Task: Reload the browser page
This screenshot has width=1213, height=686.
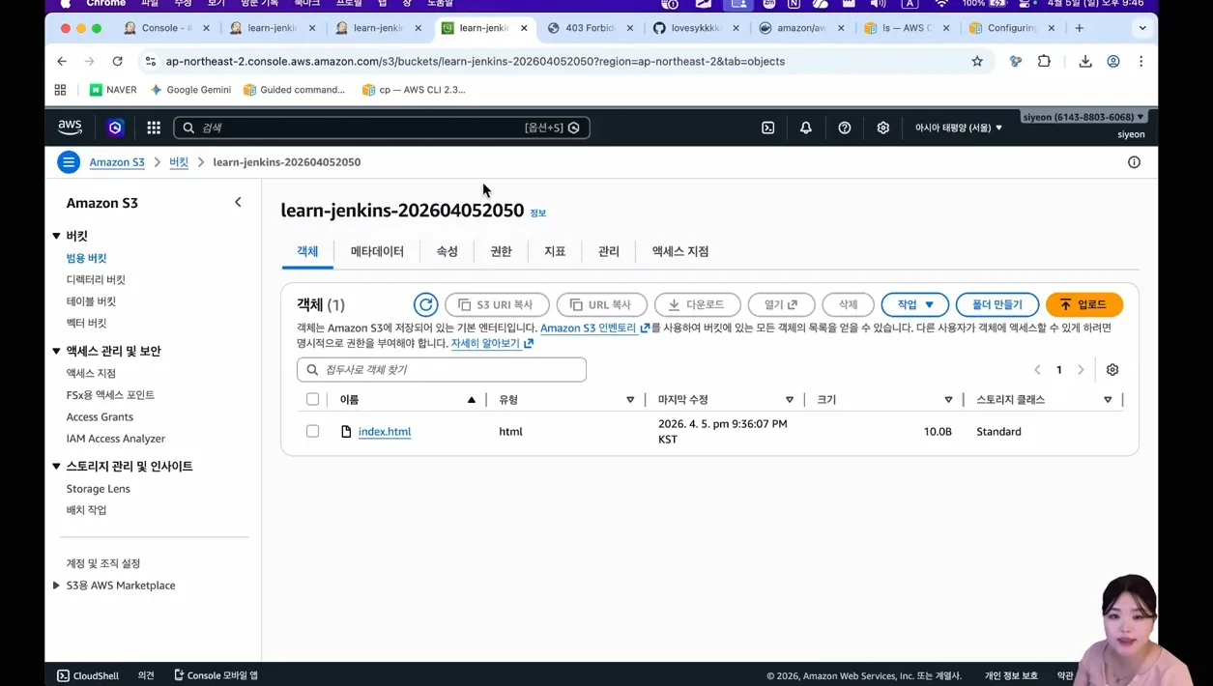Action: (x=117, y=61)
